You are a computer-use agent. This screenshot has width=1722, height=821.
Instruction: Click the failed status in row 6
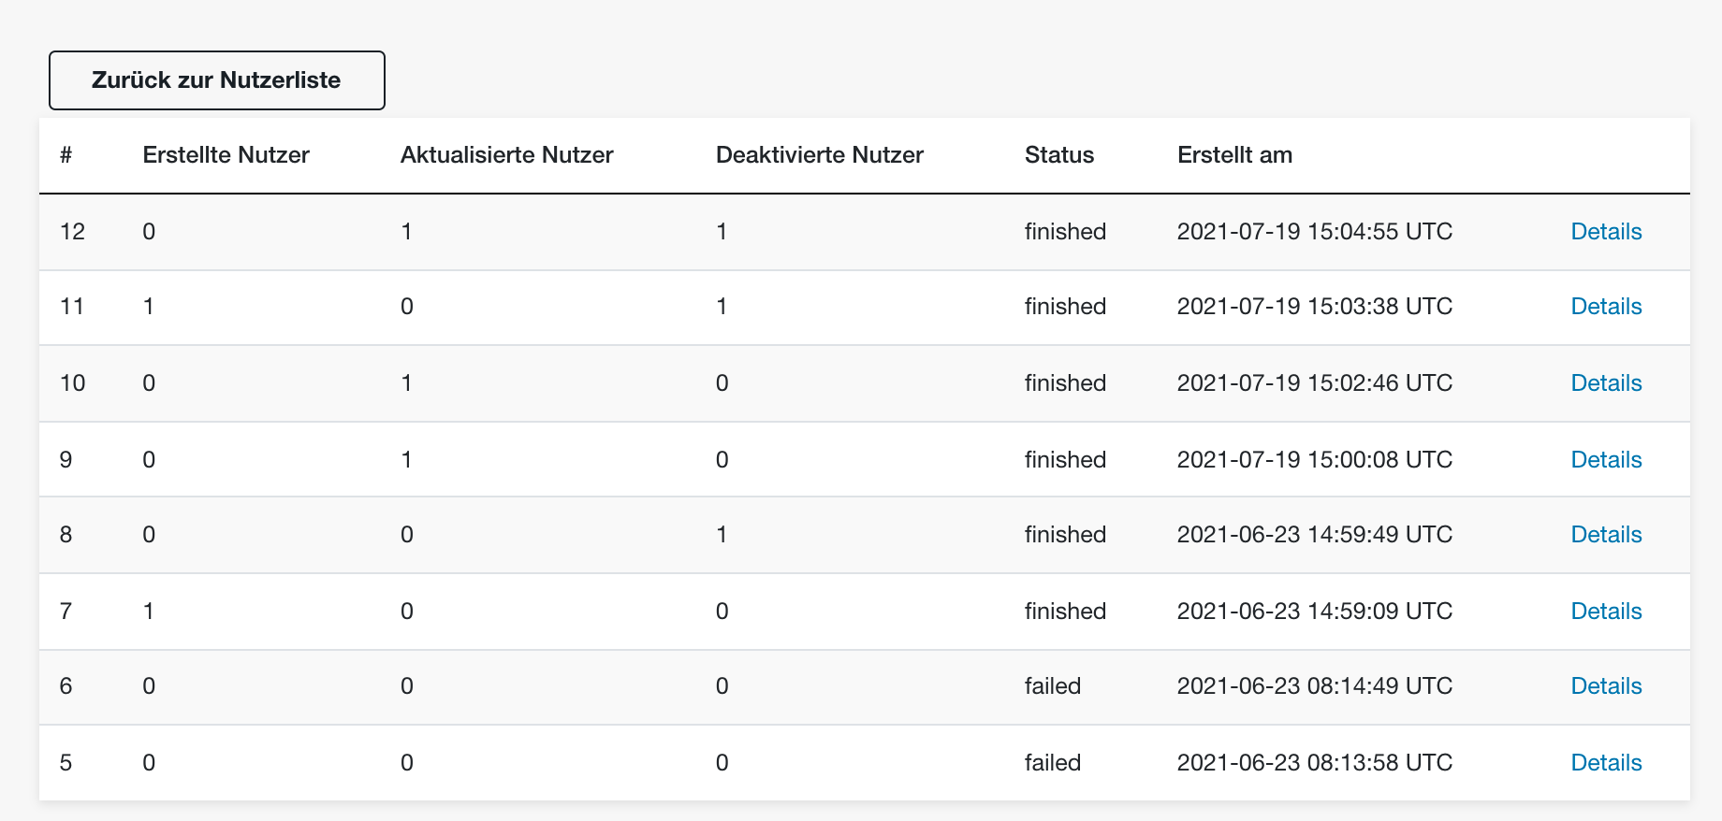tap(1052, 686)
